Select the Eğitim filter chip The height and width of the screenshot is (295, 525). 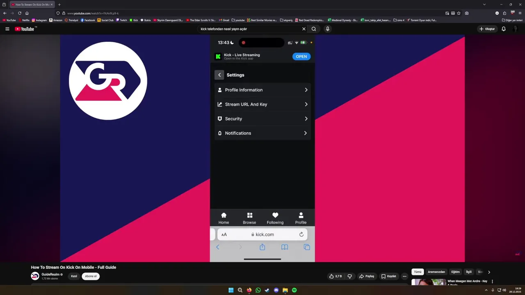point(456,272)
